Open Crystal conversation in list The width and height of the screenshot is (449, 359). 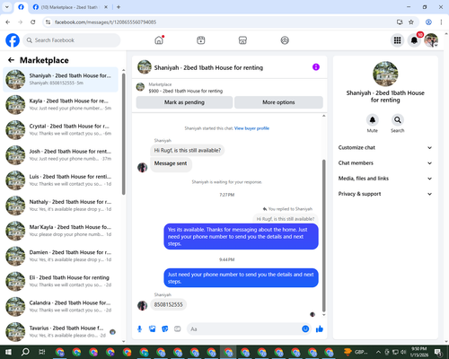point(61,129)
